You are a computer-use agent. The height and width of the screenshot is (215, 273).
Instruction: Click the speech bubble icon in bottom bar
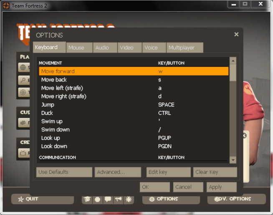pyautogui.click(x=108, y=199)
